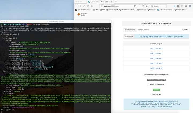Click the Scene Name text field
The height and width of the screenshot is (113, 193).
(158, 30)
